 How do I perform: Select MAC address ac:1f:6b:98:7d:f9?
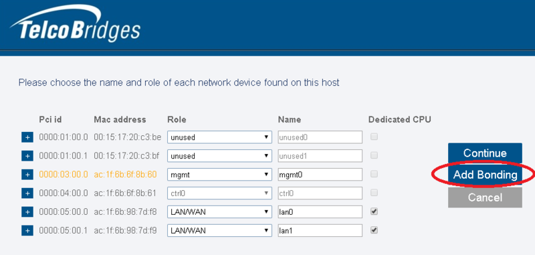pos(125,230)
